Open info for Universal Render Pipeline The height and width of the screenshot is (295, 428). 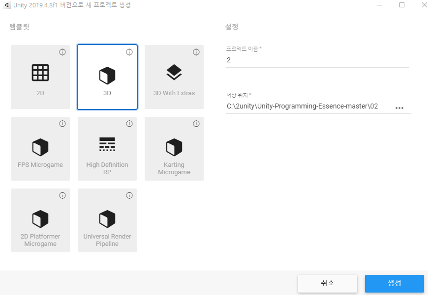click(x=129, y=195)
